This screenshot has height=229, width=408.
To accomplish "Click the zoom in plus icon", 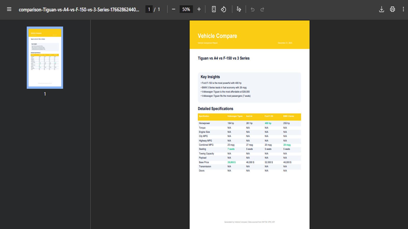I will click(x=199, y=9).
